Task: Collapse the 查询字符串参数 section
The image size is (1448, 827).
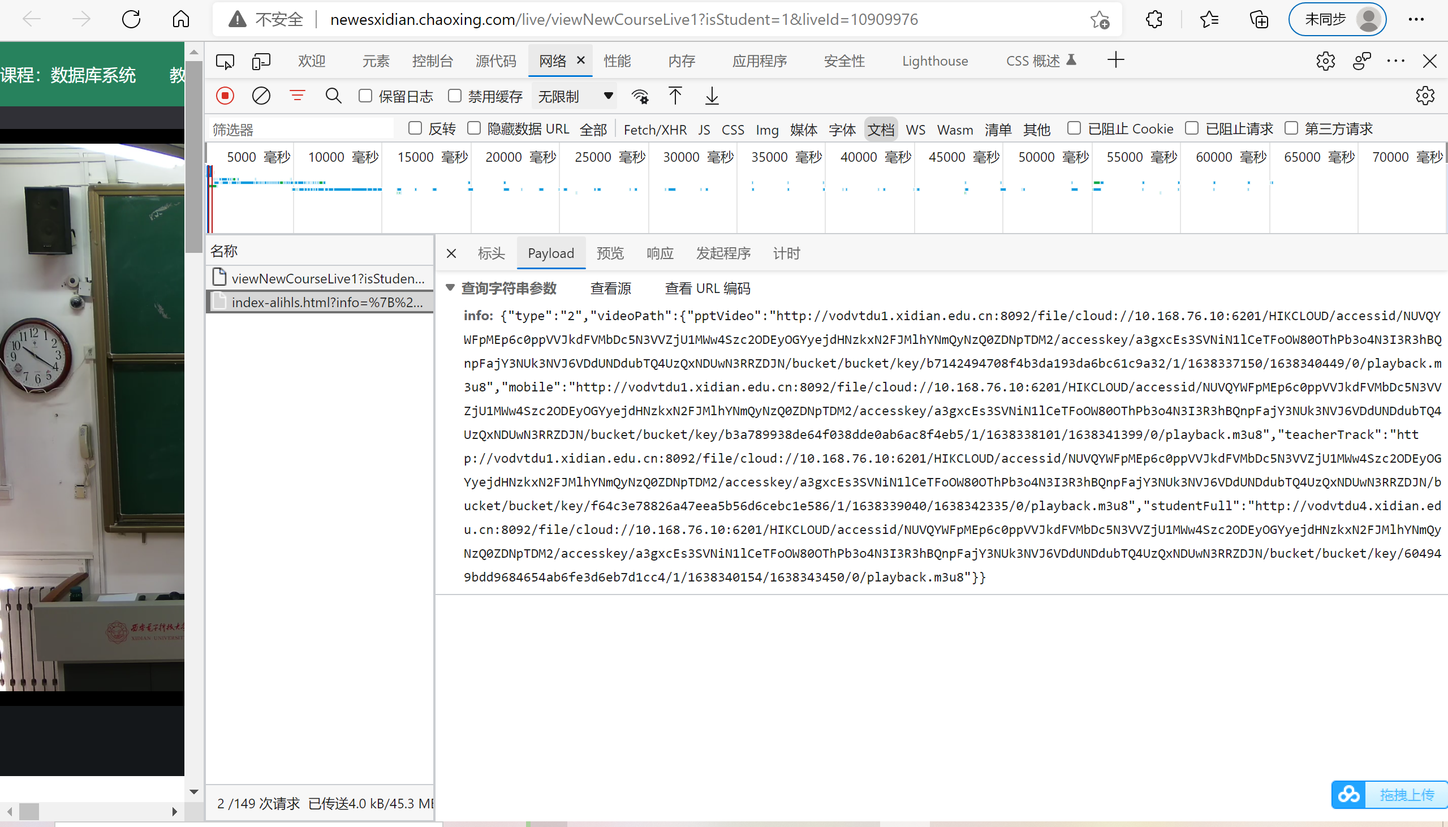Action: point(450,288)
